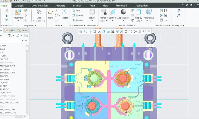The image size is (199, 119).
Task: Expand the Component group dropdown
Action: click(29, 26)
